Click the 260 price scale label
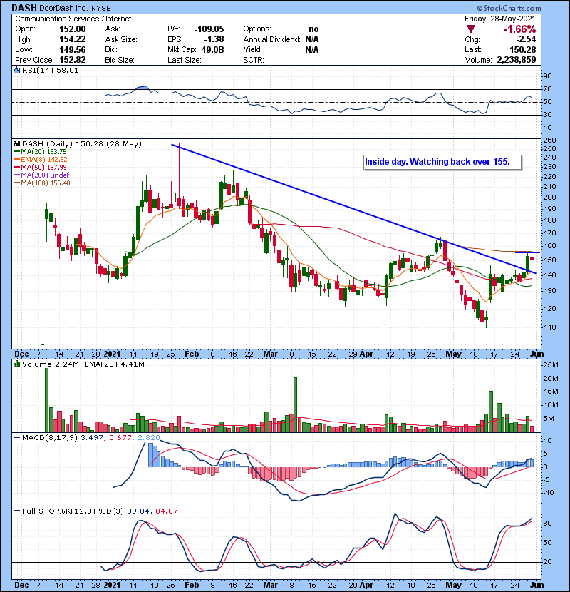This screenshot has width=570, height=592. tap(549, 141)
